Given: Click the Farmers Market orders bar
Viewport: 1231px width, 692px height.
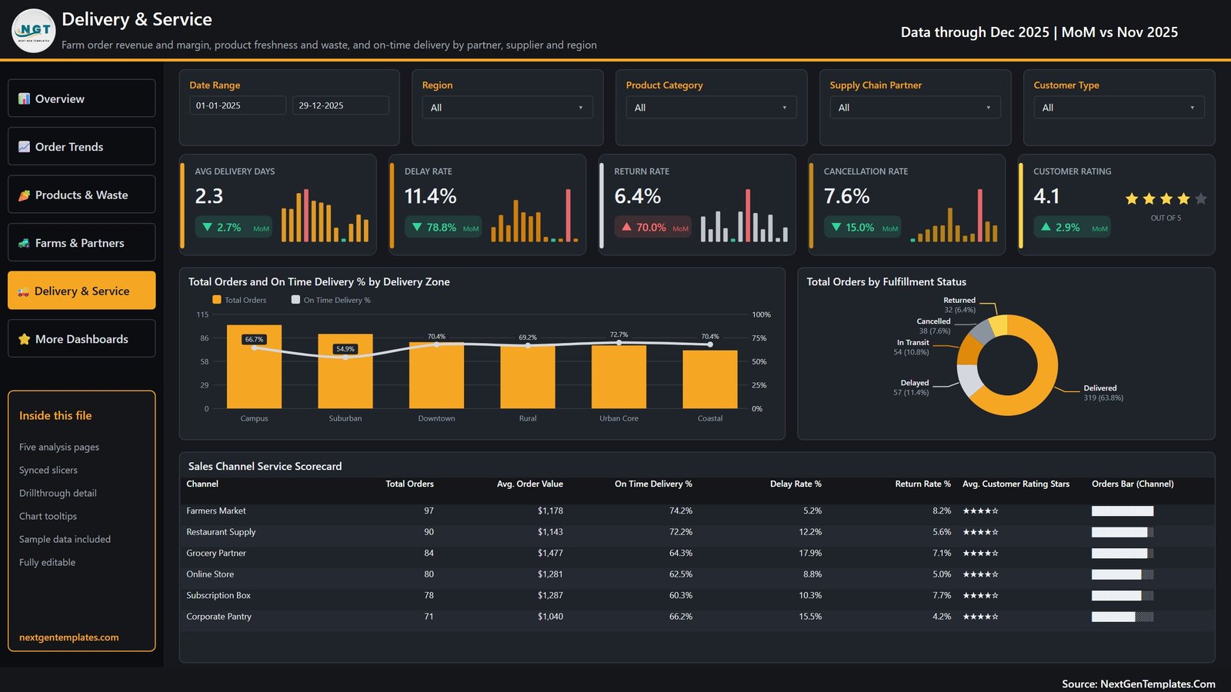Looking at the screenshot, I should (1123, 511).
